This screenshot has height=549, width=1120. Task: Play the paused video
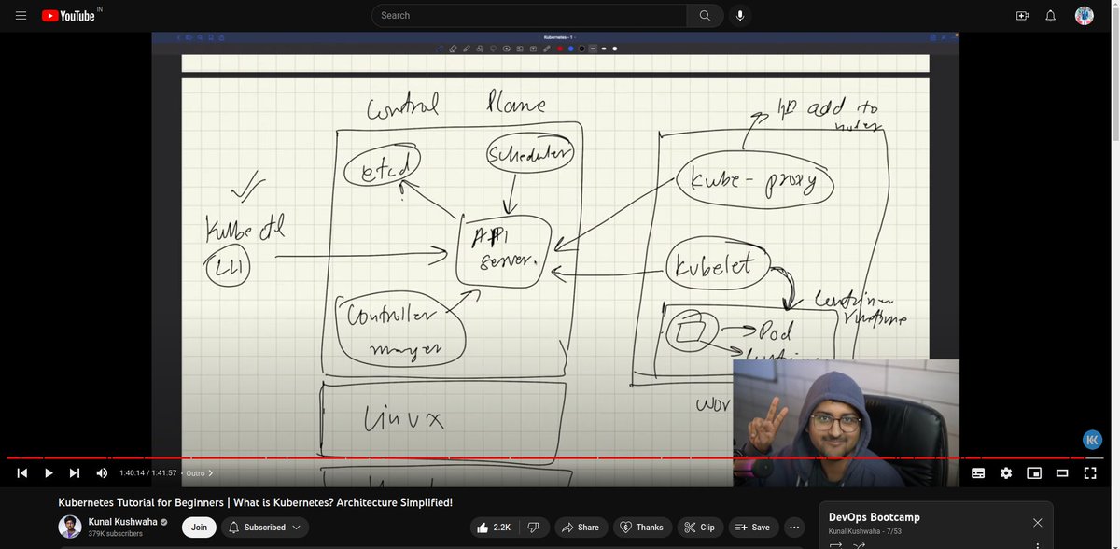(49, 473)
